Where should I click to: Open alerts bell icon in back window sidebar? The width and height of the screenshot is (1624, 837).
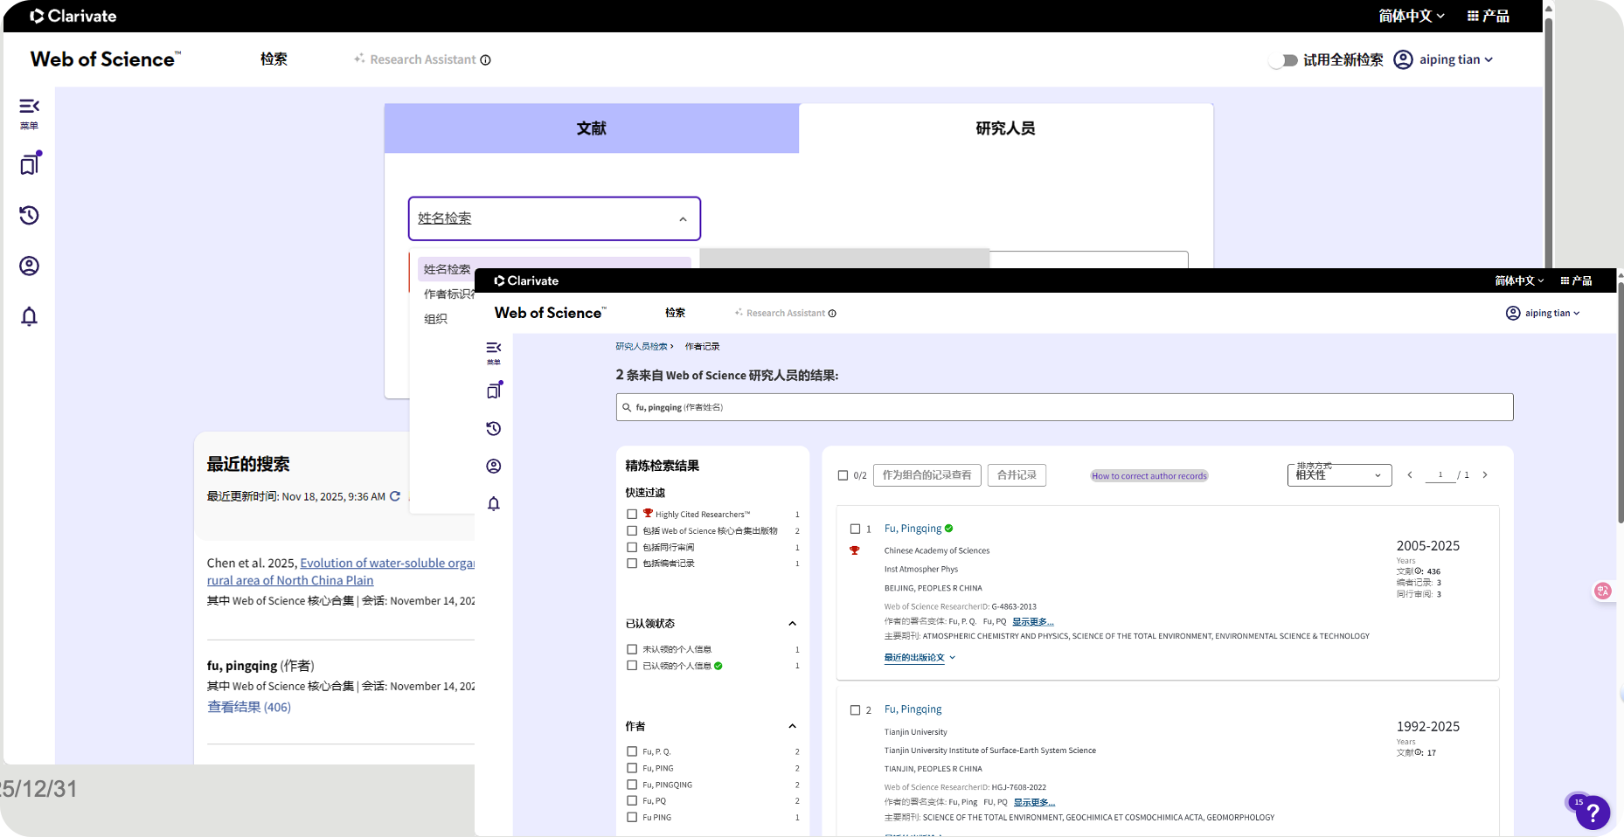[29, 316]
